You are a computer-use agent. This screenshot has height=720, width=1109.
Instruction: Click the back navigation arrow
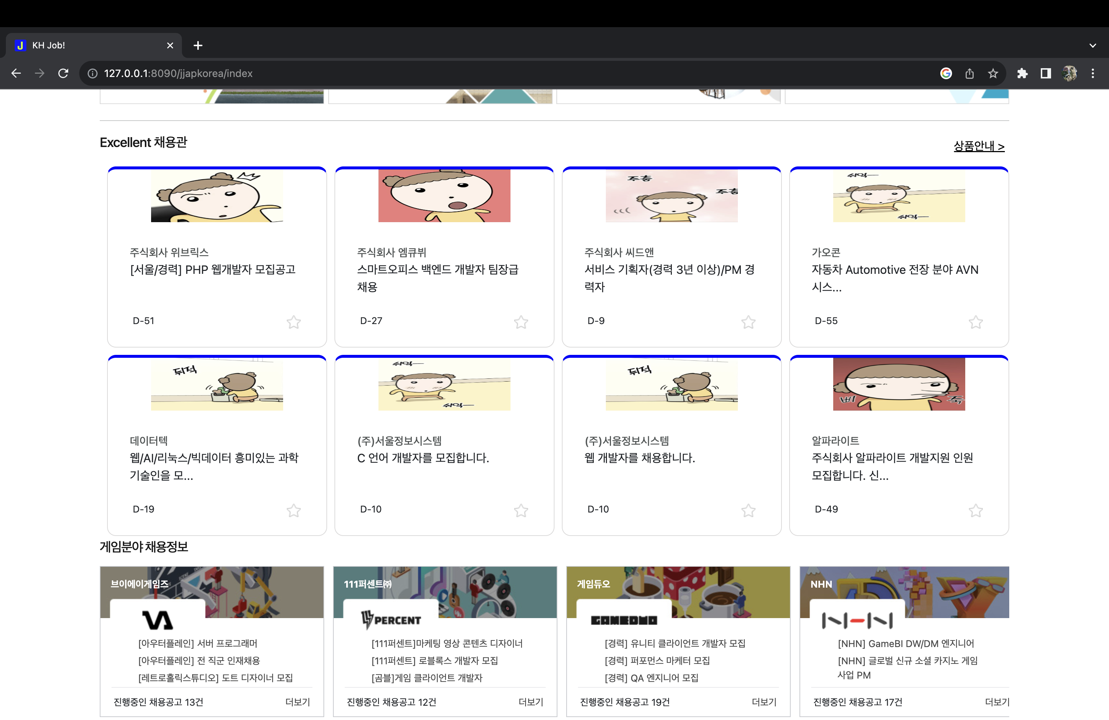coord(16,73)
